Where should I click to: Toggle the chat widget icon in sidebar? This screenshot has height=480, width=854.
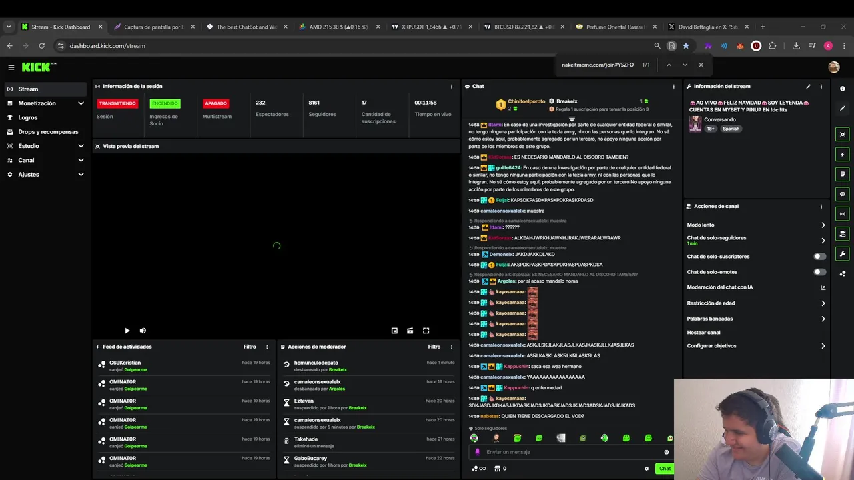843,194
